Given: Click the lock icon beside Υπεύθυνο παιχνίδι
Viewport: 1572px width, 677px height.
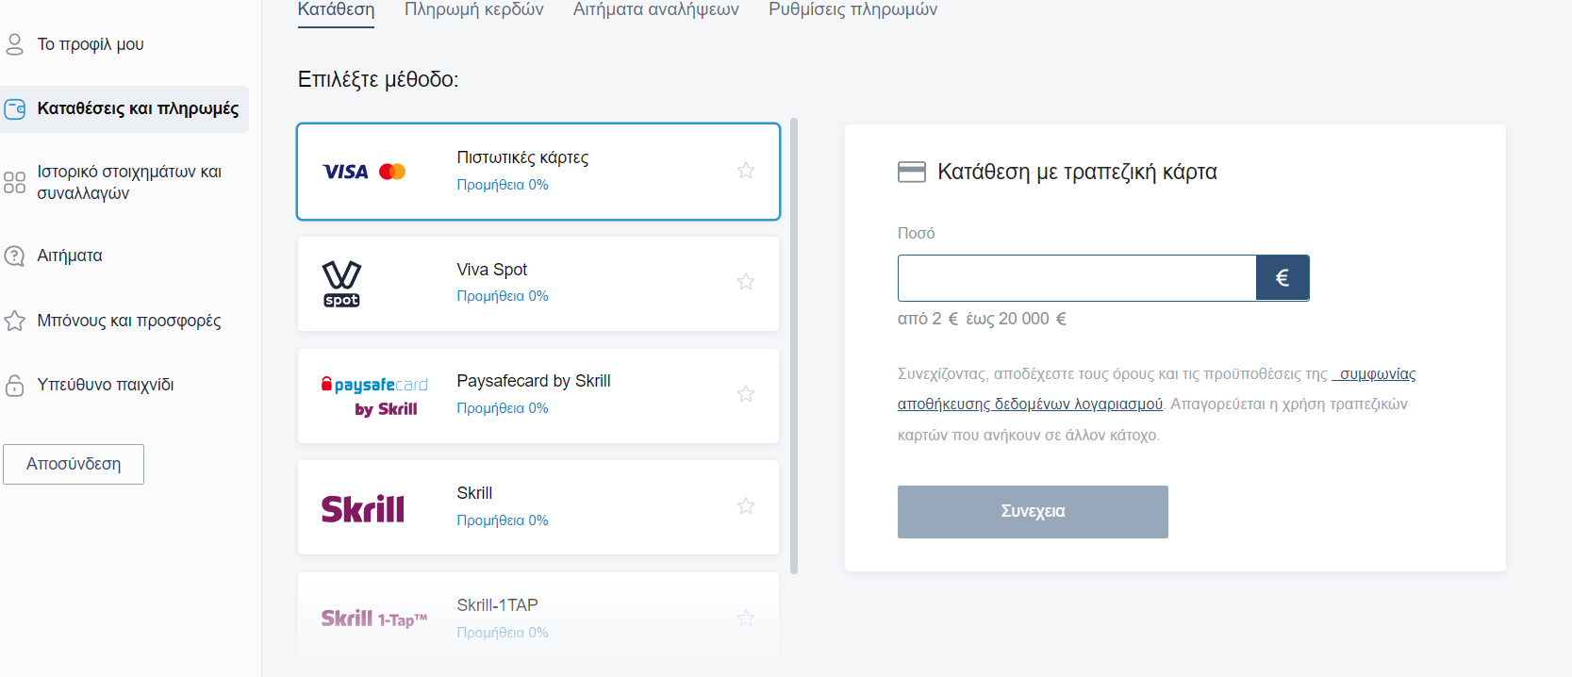Looking at the screenshot, I should pos(14,385).
